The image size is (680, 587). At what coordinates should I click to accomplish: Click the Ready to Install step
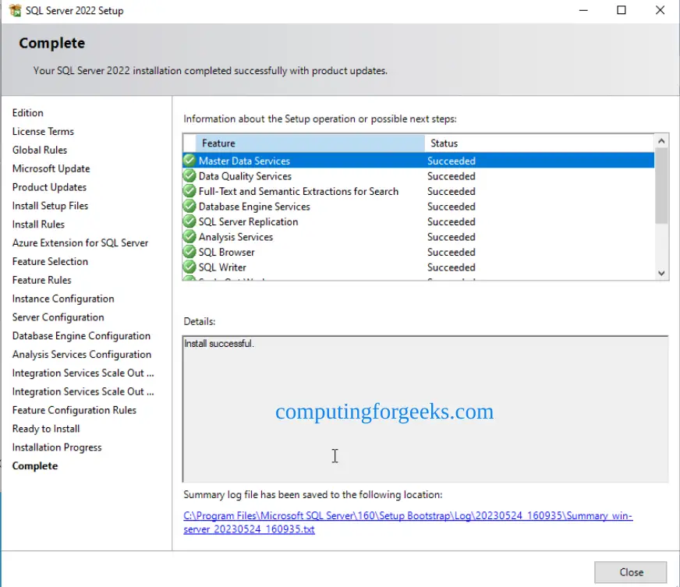click(46, 429)
